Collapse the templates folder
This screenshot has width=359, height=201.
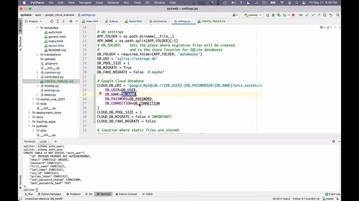pyautogui.click(x=38, y=27)
